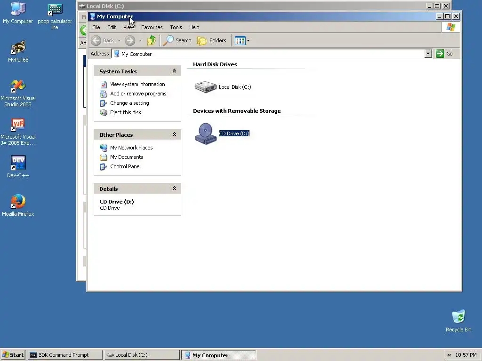The width and height of the screenshot is (482, 361).
Task: Click the Go button beside the address bar
Action: (x=445, y=54)
